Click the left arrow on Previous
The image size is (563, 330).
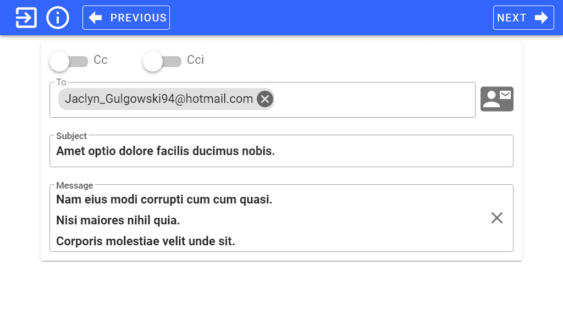pyautogui.click(x=95, y=18)
